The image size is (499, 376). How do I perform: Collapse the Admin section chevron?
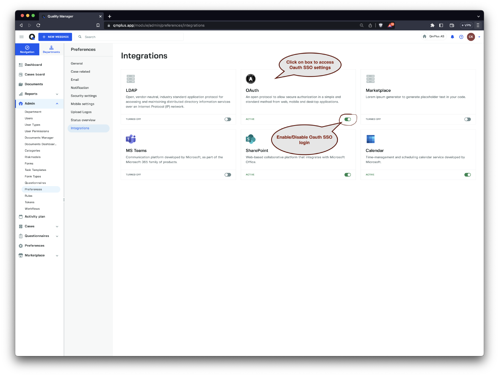pyautogui.click(x=57, y=104)
